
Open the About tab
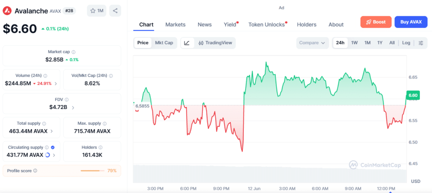pyautogui.click(x=336, y=24)
